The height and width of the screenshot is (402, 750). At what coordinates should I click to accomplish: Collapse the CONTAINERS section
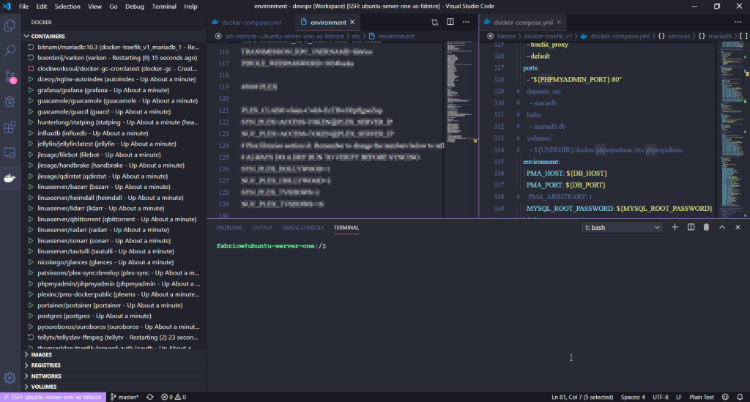[48, 36]
